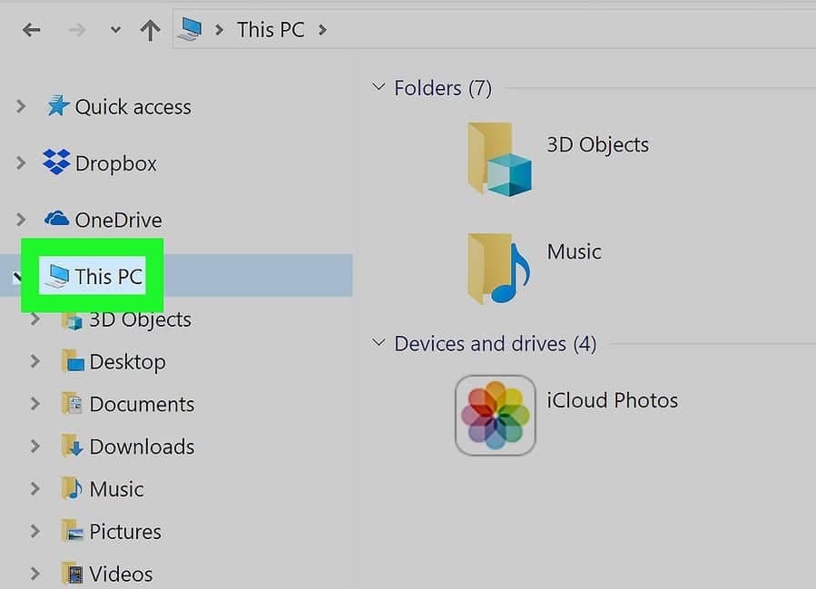816x589 pixels.
Task: Expand the OneDrive tree node
Action: point(21,220)
